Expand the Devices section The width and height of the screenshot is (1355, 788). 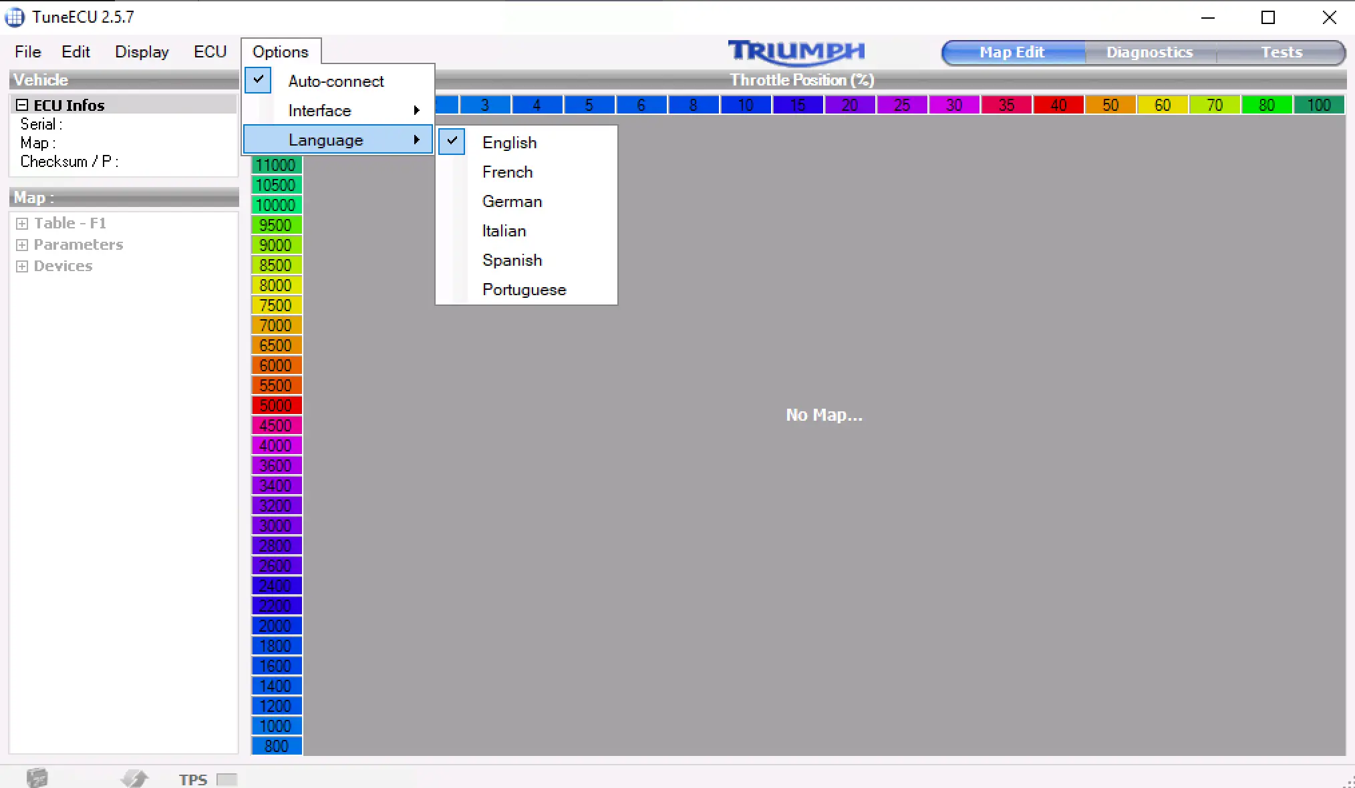pos(21,265)
